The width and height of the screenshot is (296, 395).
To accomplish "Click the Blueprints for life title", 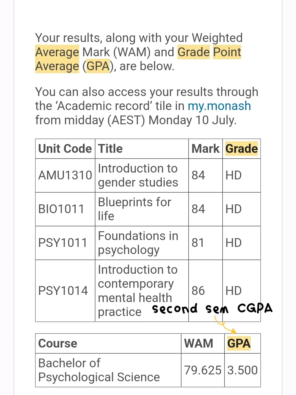I will pos(135,209).
